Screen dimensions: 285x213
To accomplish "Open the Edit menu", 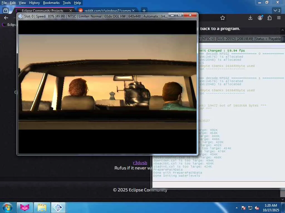I will [x=13, y=3].
